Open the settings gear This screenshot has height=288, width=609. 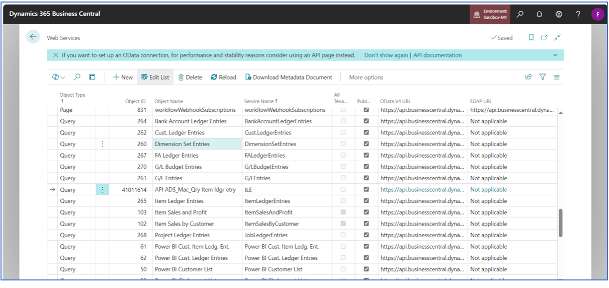click(x=559, y=14)
